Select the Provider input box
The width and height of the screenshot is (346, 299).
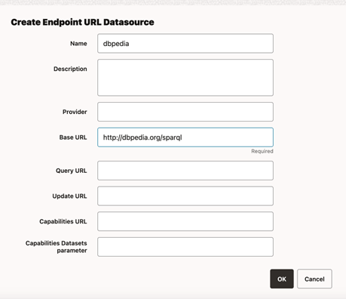[x=185, y=112]
